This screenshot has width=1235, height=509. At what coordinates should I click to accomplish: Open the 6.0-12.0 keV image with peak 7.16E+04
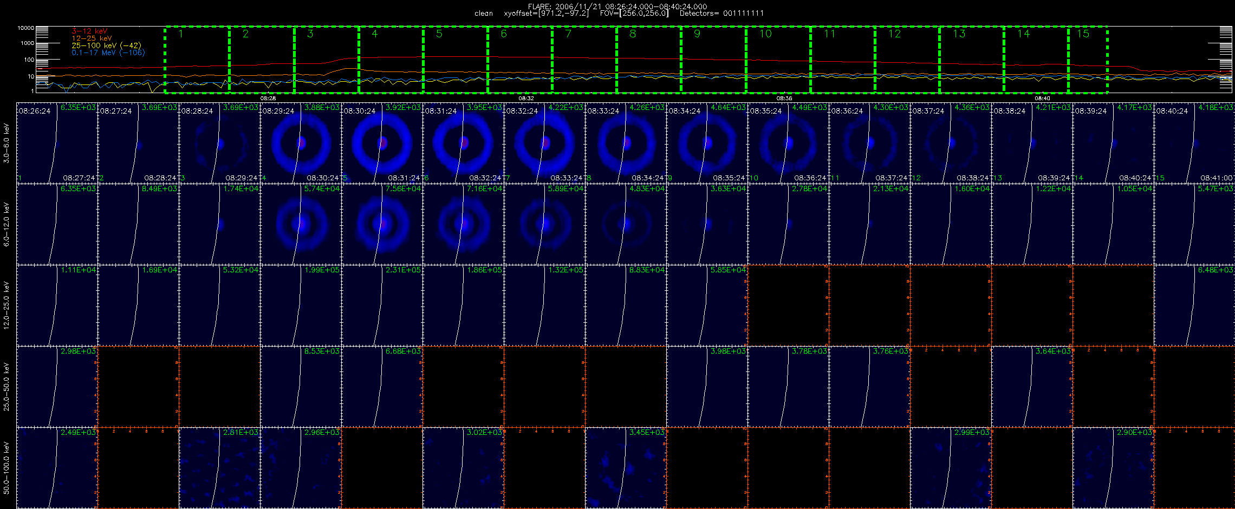click(463, 224)
